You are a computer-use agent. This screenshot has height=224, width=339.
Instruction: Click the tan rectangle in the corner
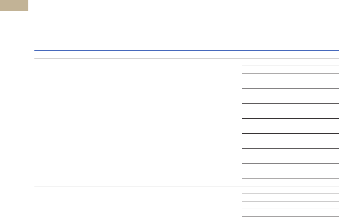[x=14, y=5]
